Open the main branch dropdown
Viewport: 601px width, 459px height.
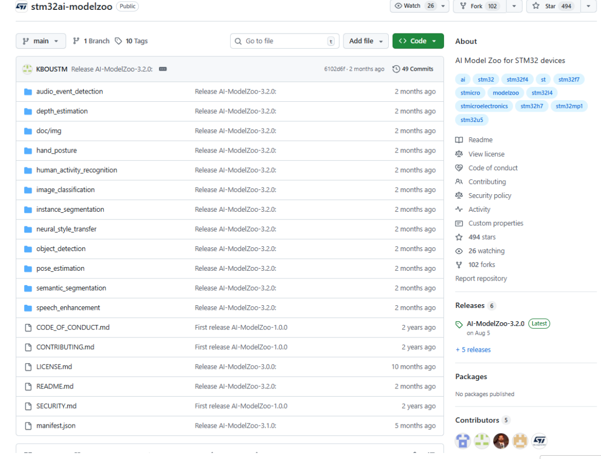(x=41, y=41)
